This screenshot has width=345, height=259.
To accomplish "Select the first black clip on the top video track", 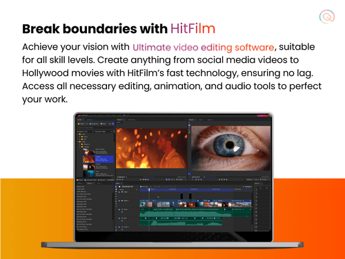I will [x=181, y=195].
